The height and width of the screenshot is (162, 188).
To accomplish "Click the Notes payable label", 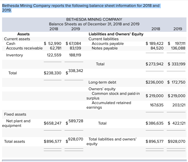I will 105,48.
